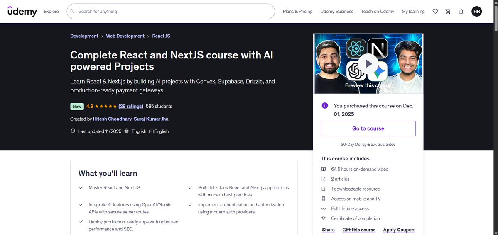Click the 1 downloadable resource text
The height and width of the screenshot is (235, 498).
coord(356,189)
